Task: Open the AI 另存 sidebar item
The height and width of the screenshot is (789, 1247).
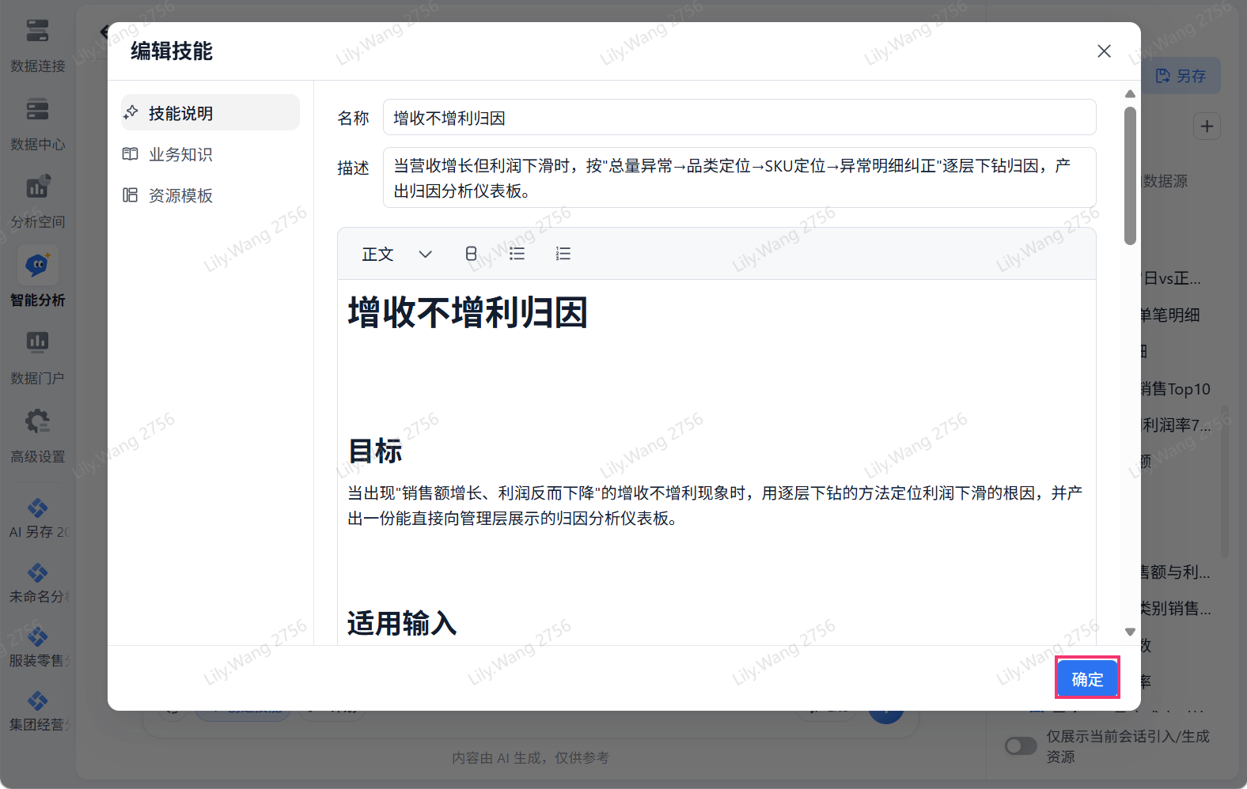Action: (37, 519)
